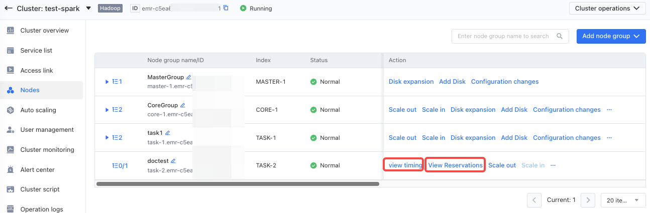
Task: Click Add Disk for MasterGroup
Action: click(x=452, y=82)
